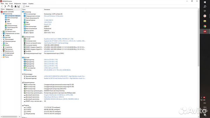Screen dimensions: 210x118
Task: Expand the Мультимедиа tree node
Action: pos(2,39)
